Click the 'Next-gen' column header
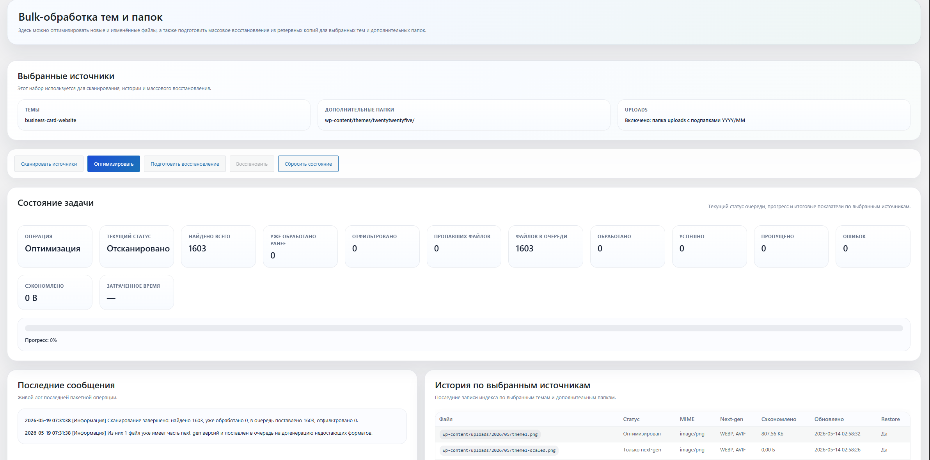This screenshot has height=460, width=930. point(731,419)
